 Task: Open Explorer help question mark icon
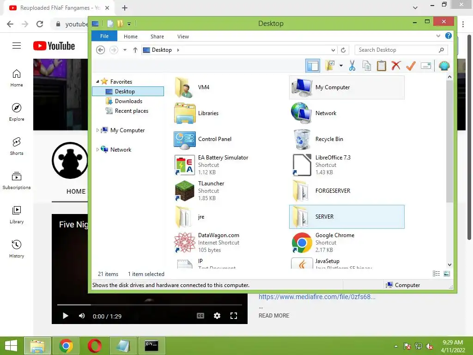tap(449, 36)
